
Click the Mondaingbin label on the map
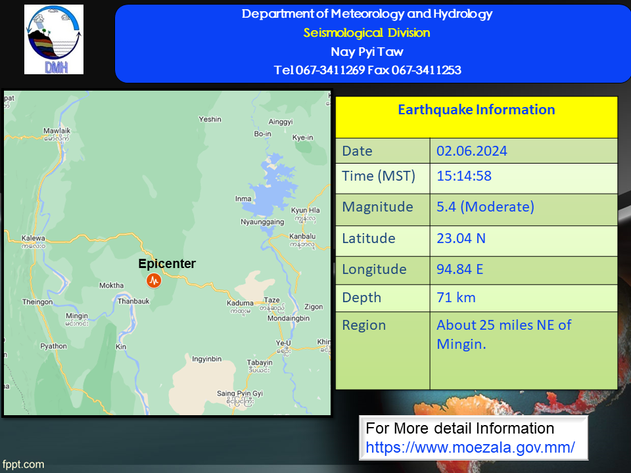tap(289, 319)
